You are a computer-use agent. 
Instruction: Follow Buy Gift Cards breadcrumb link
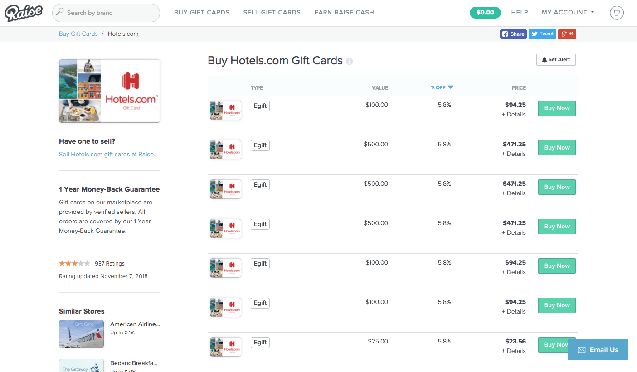pos(78,34)
